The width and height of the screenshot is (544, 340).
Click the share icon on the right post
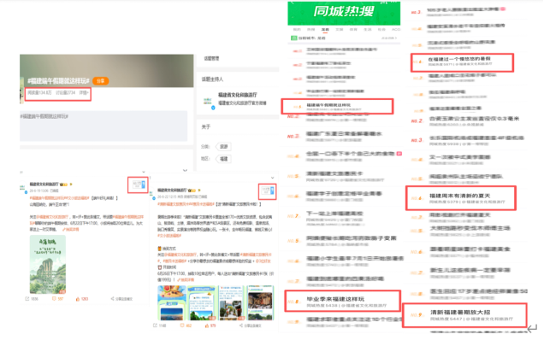coord(240,325)
